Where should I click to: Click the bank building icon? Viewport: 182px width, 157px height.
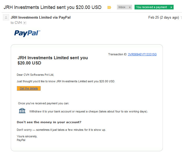(x=22, y=111)
